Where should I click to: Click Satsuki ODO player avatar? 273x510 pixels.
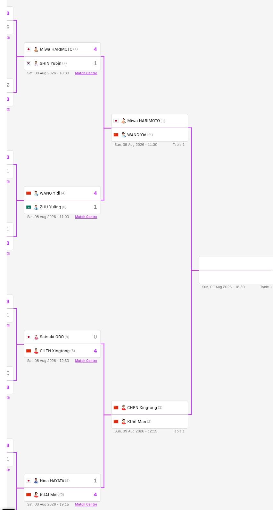coord(36,337)
